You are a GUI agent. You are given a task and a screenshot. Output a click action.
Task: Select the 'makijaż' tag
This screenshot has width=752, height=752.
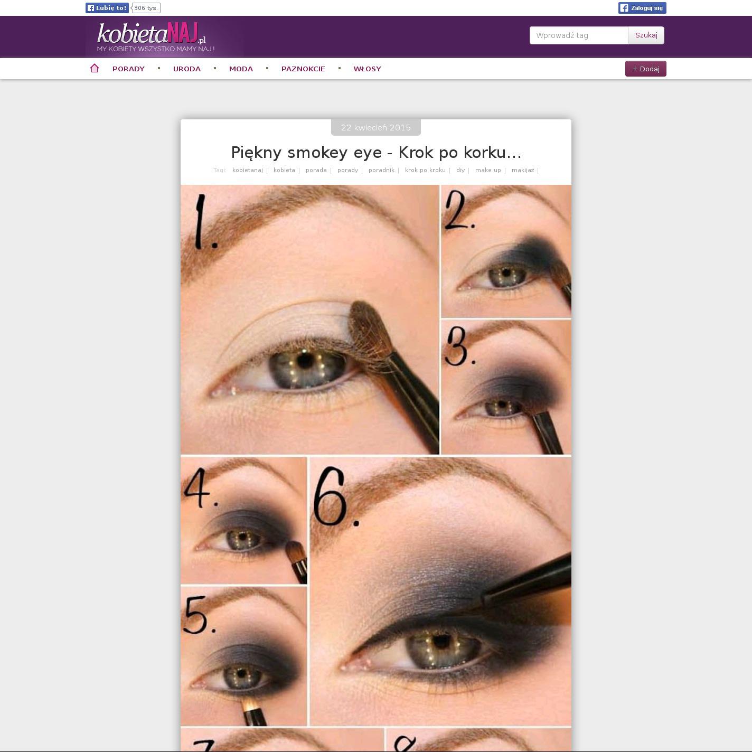pyautogui.click(x=523, y=170)
